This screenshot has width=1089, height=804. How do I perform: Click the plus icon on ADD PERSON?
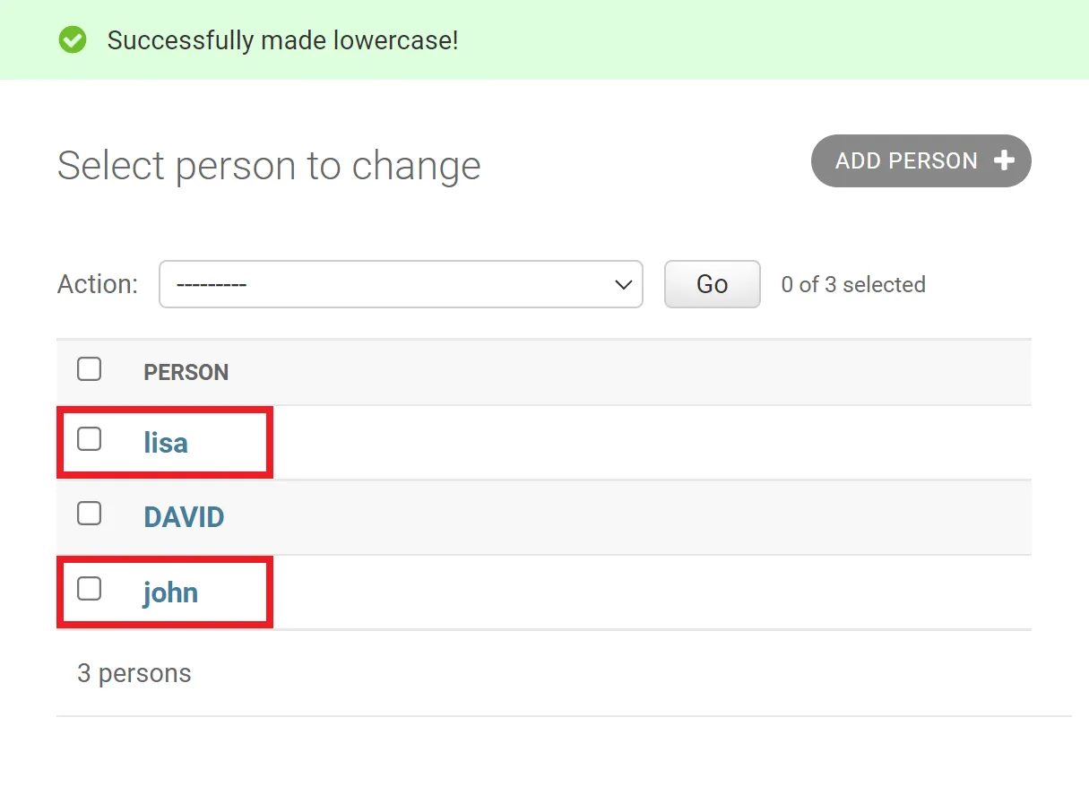[1005, 160]
